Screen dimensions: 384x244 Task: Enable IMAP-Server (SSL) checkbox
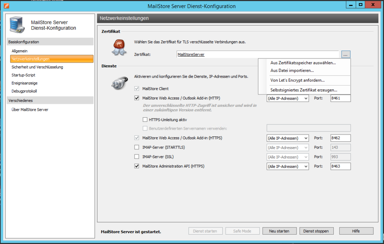137,157
